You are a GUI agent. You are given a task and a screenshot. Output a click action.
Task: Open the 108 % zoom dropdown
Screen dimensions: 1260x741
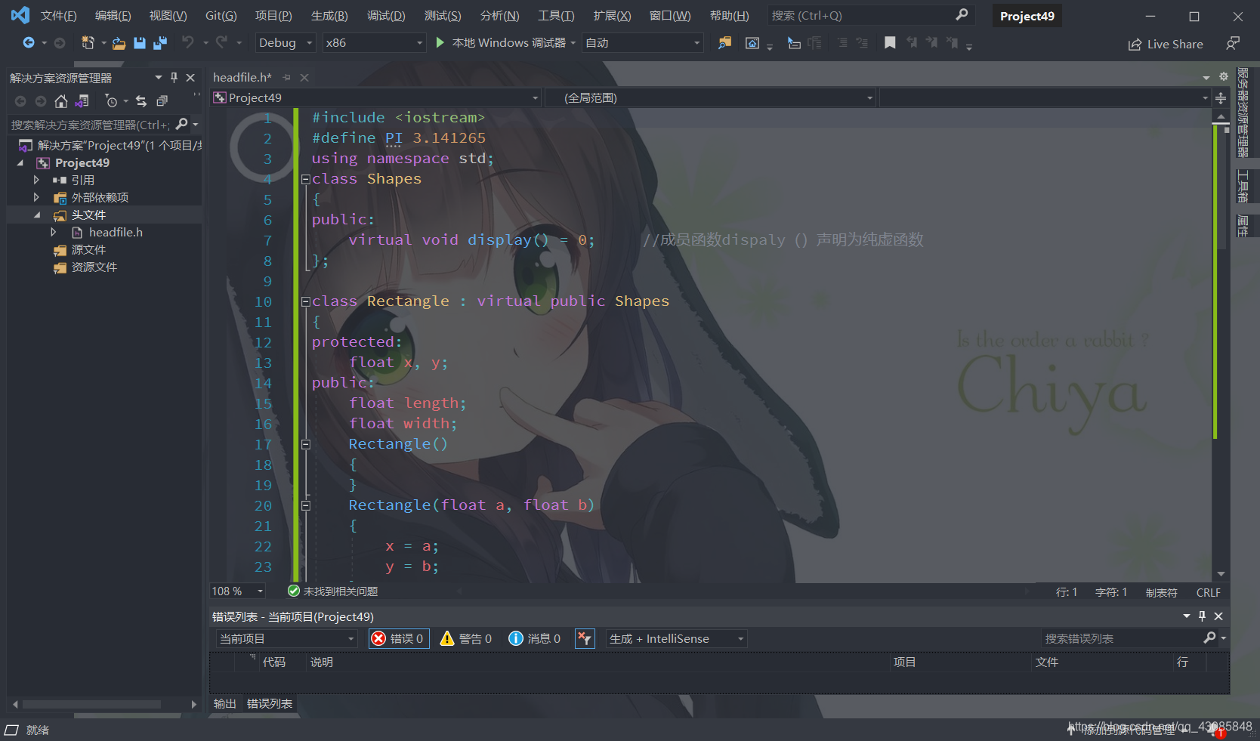point(238,591)
